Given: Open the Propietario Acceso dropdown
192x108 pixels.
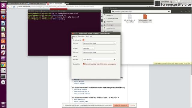Looking at the screenshot, I should 99,43.
